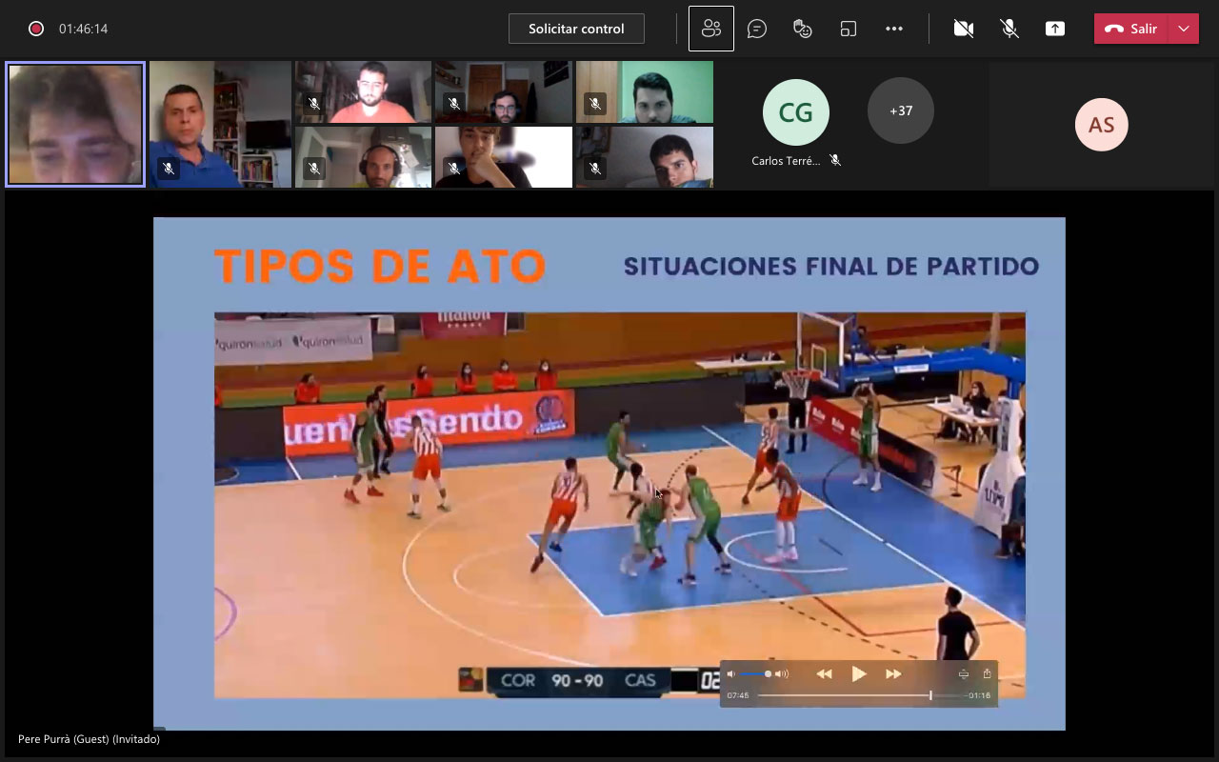
Task: Click the TIPOS DE ATO slide title
Action: tap(380, 266)
